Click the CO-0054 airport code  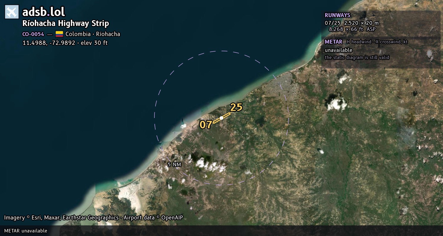click(x=33, y=34)
